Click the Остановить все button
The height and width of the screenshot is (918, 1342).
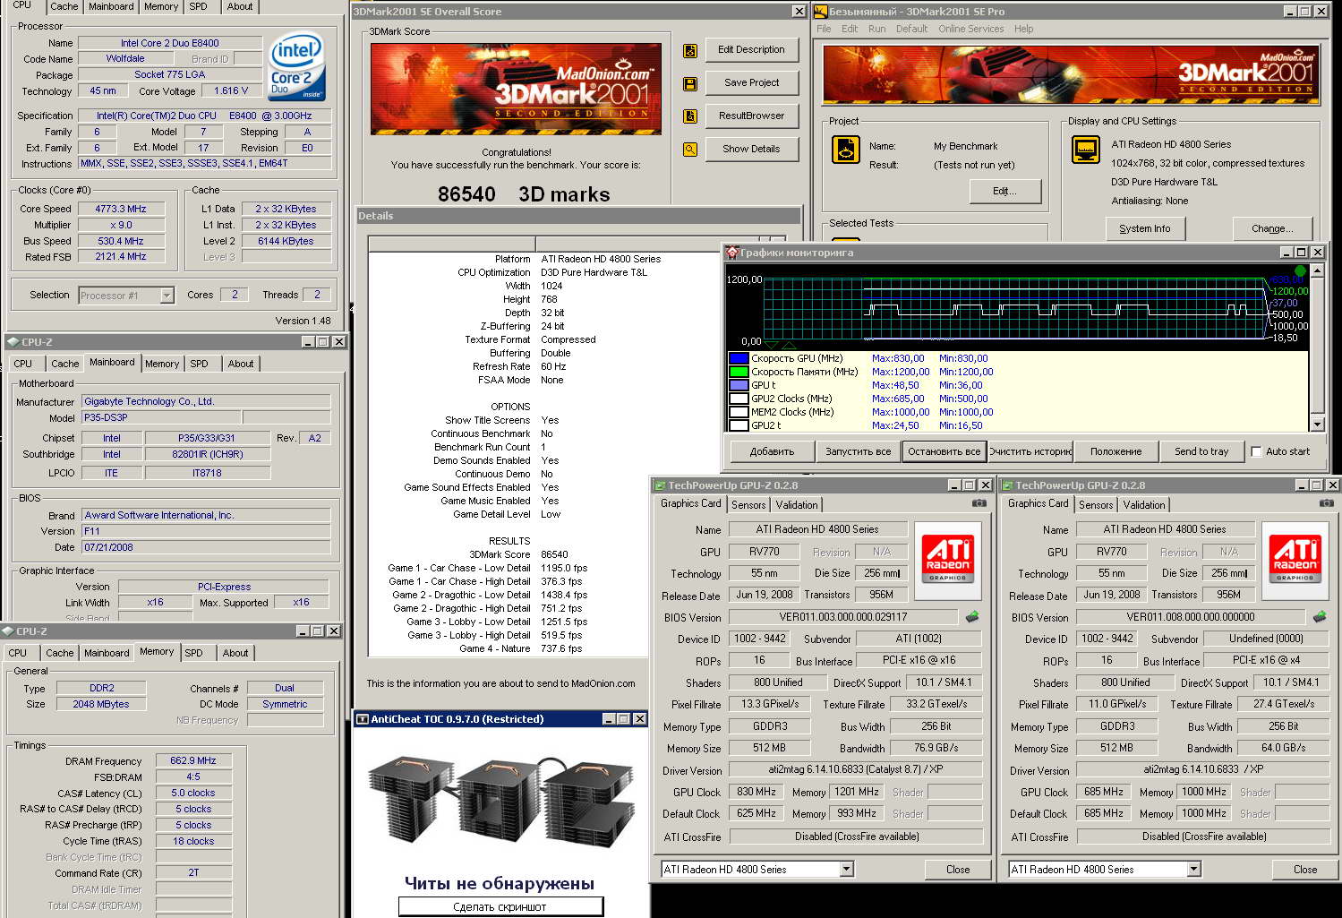pyautogui.click(x=944, y=451)
